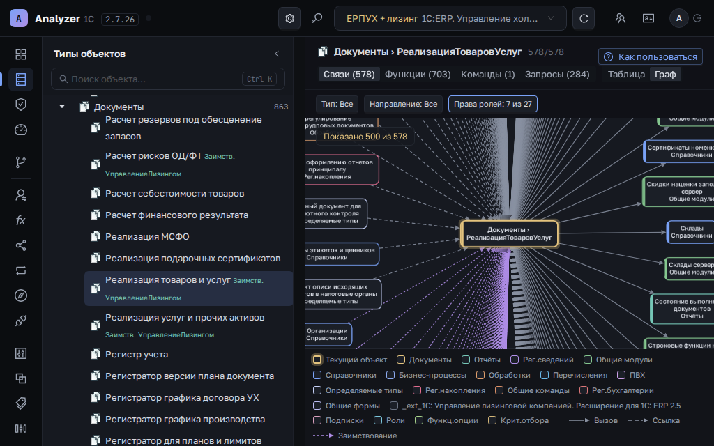Select the Граф view button
The width and height of the screenshot is (714, 446).
(x=665, y=74)
